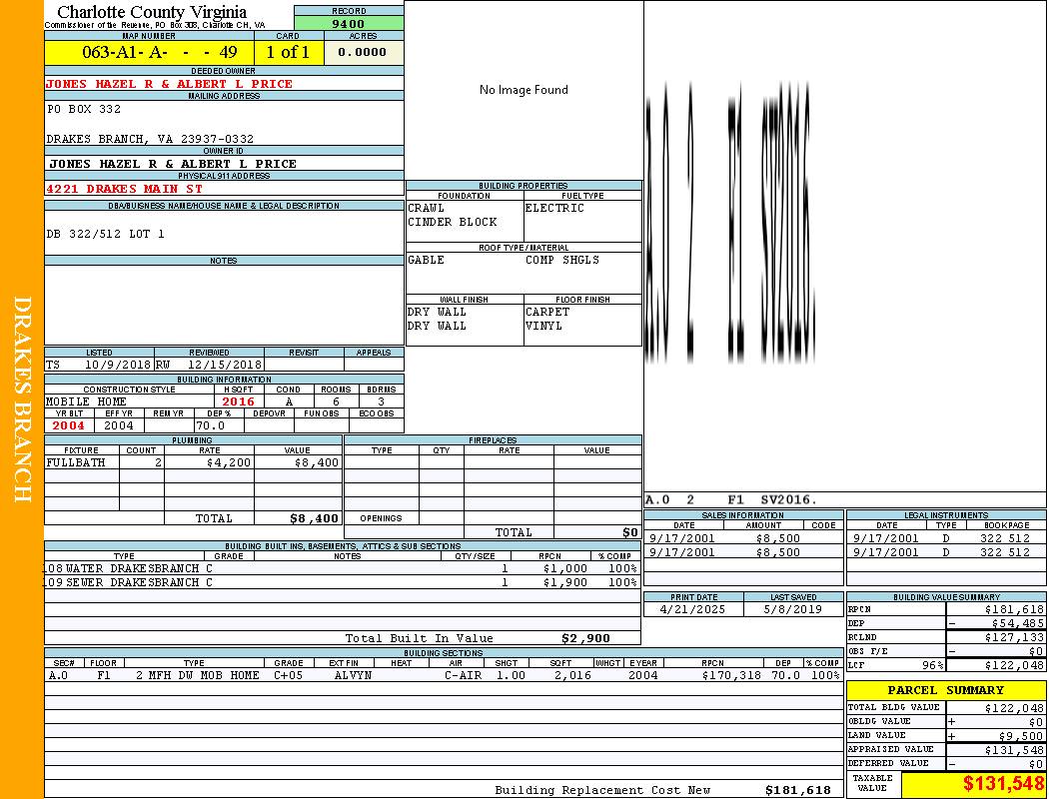This screenshot has height=799, width=1049.
Task: Click section grade C+05
Action: coord(289,675)
